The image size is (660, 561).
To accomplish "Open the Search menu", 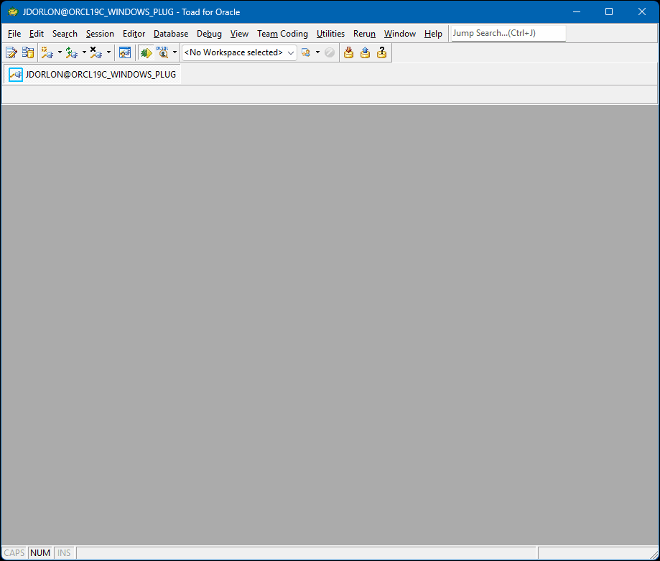I will click(65, 34).
